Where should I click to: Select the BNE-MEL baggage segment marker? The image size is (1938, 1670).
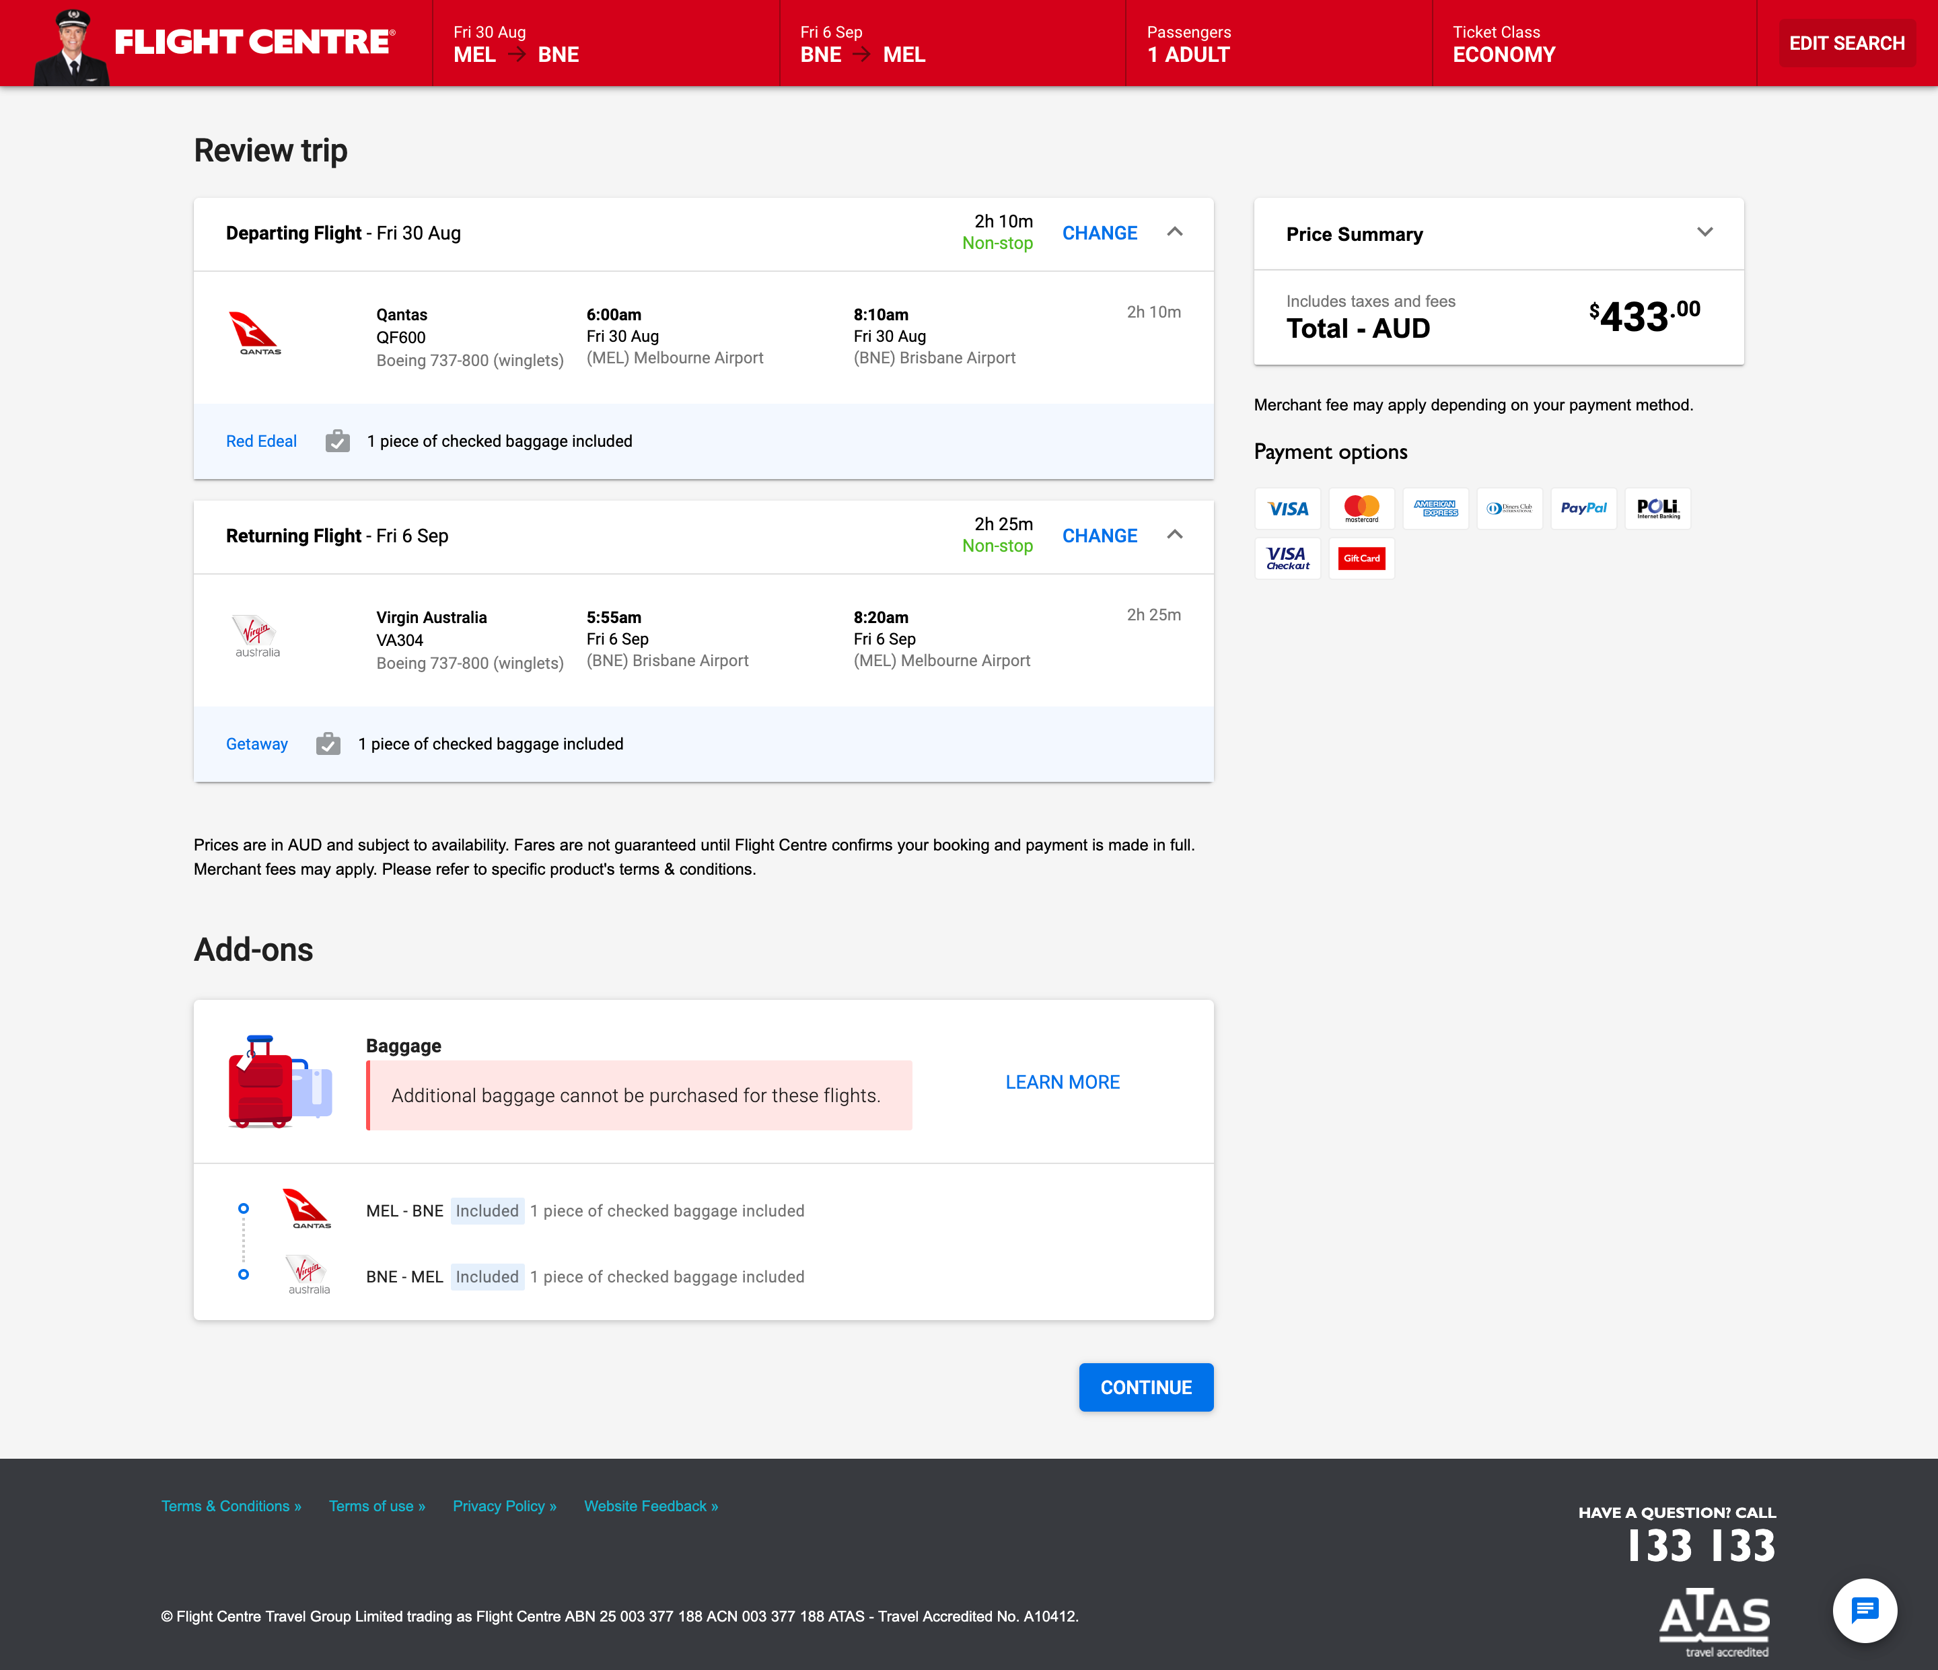coord(245,1274)
